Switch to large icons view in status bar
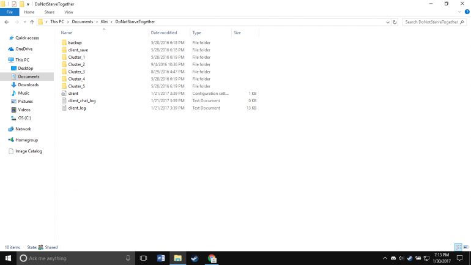 [466, 247]
